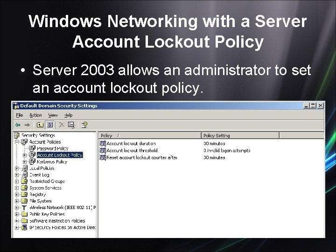Select Reset account lockout counter after text
Screen dimensions: 336x252
pyautogui.click(x=142, y=158)
